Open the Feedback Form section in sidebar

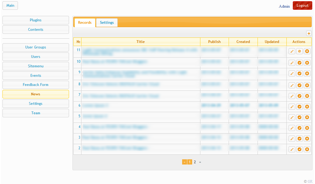36,85
